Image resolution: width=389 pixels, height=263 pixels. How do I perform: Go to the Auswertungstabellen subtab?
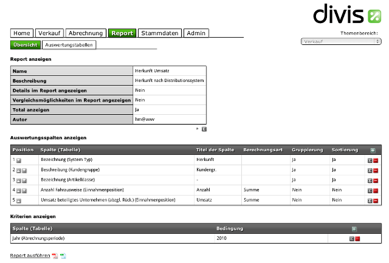point(69,45)
